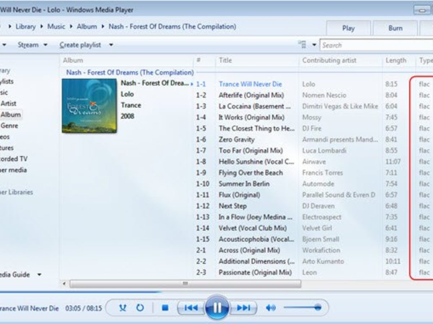Click the 11:07 length of Hello Sunshine
This screenshot has width=433, height=324.
click(393, 162)
